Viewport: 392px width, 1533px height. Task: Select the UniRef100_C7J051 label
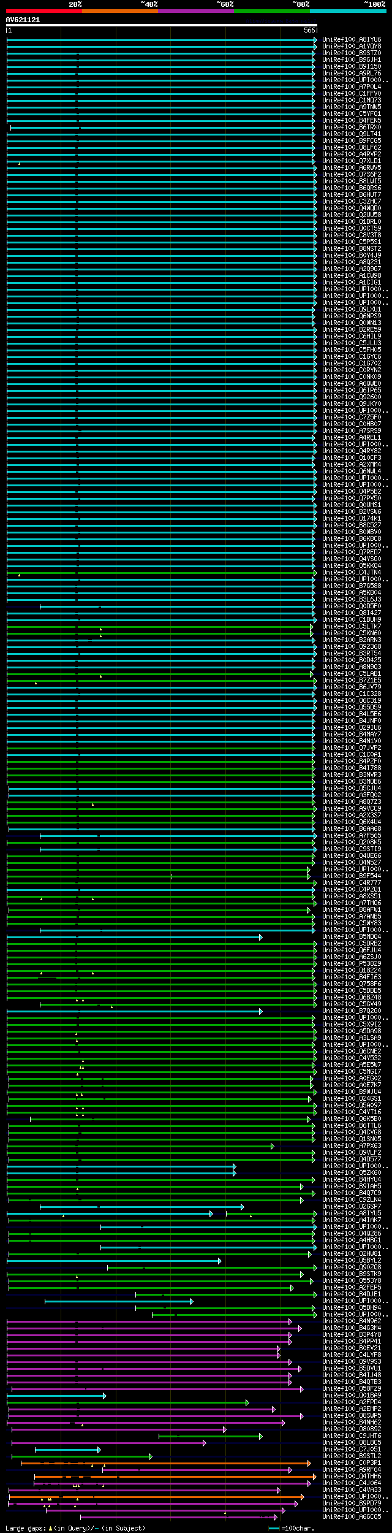coord(352,1449)
